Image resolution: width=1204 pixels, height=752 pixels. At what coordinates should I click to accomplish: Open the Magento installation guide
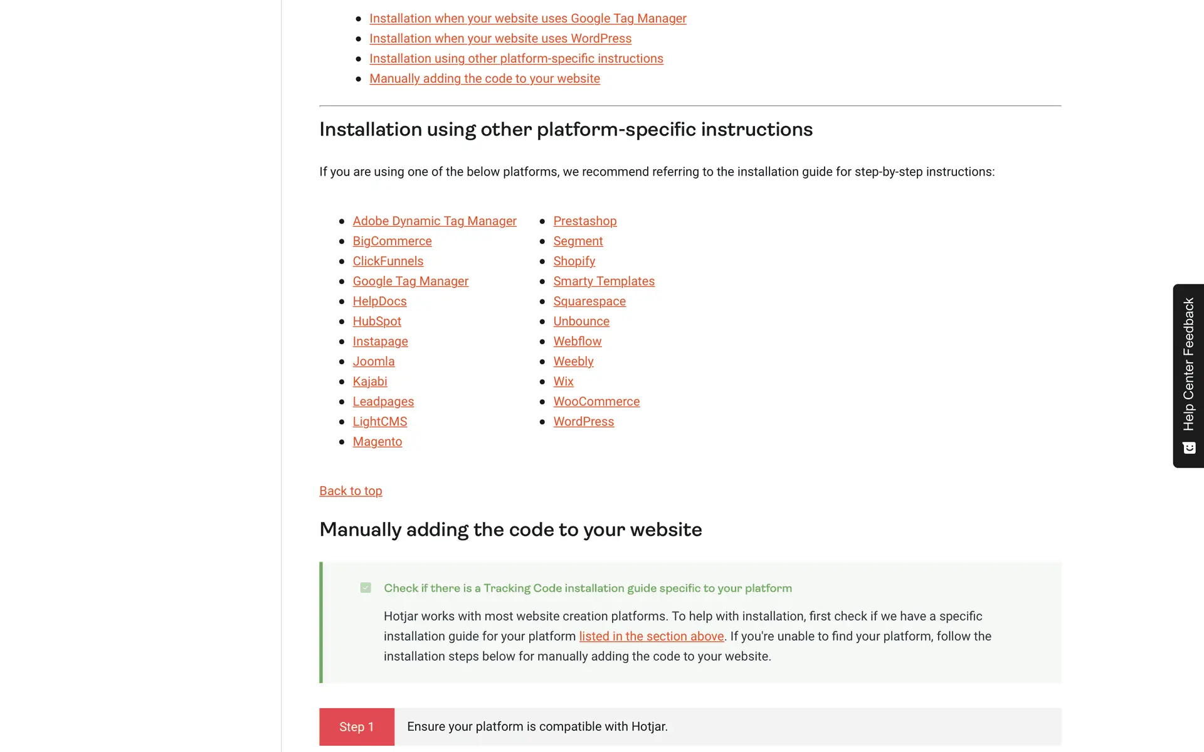(377, 442)
